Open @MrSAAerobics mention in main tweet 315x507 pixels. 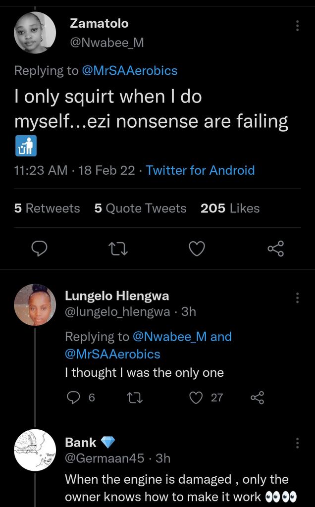click(x=129, y=71)
